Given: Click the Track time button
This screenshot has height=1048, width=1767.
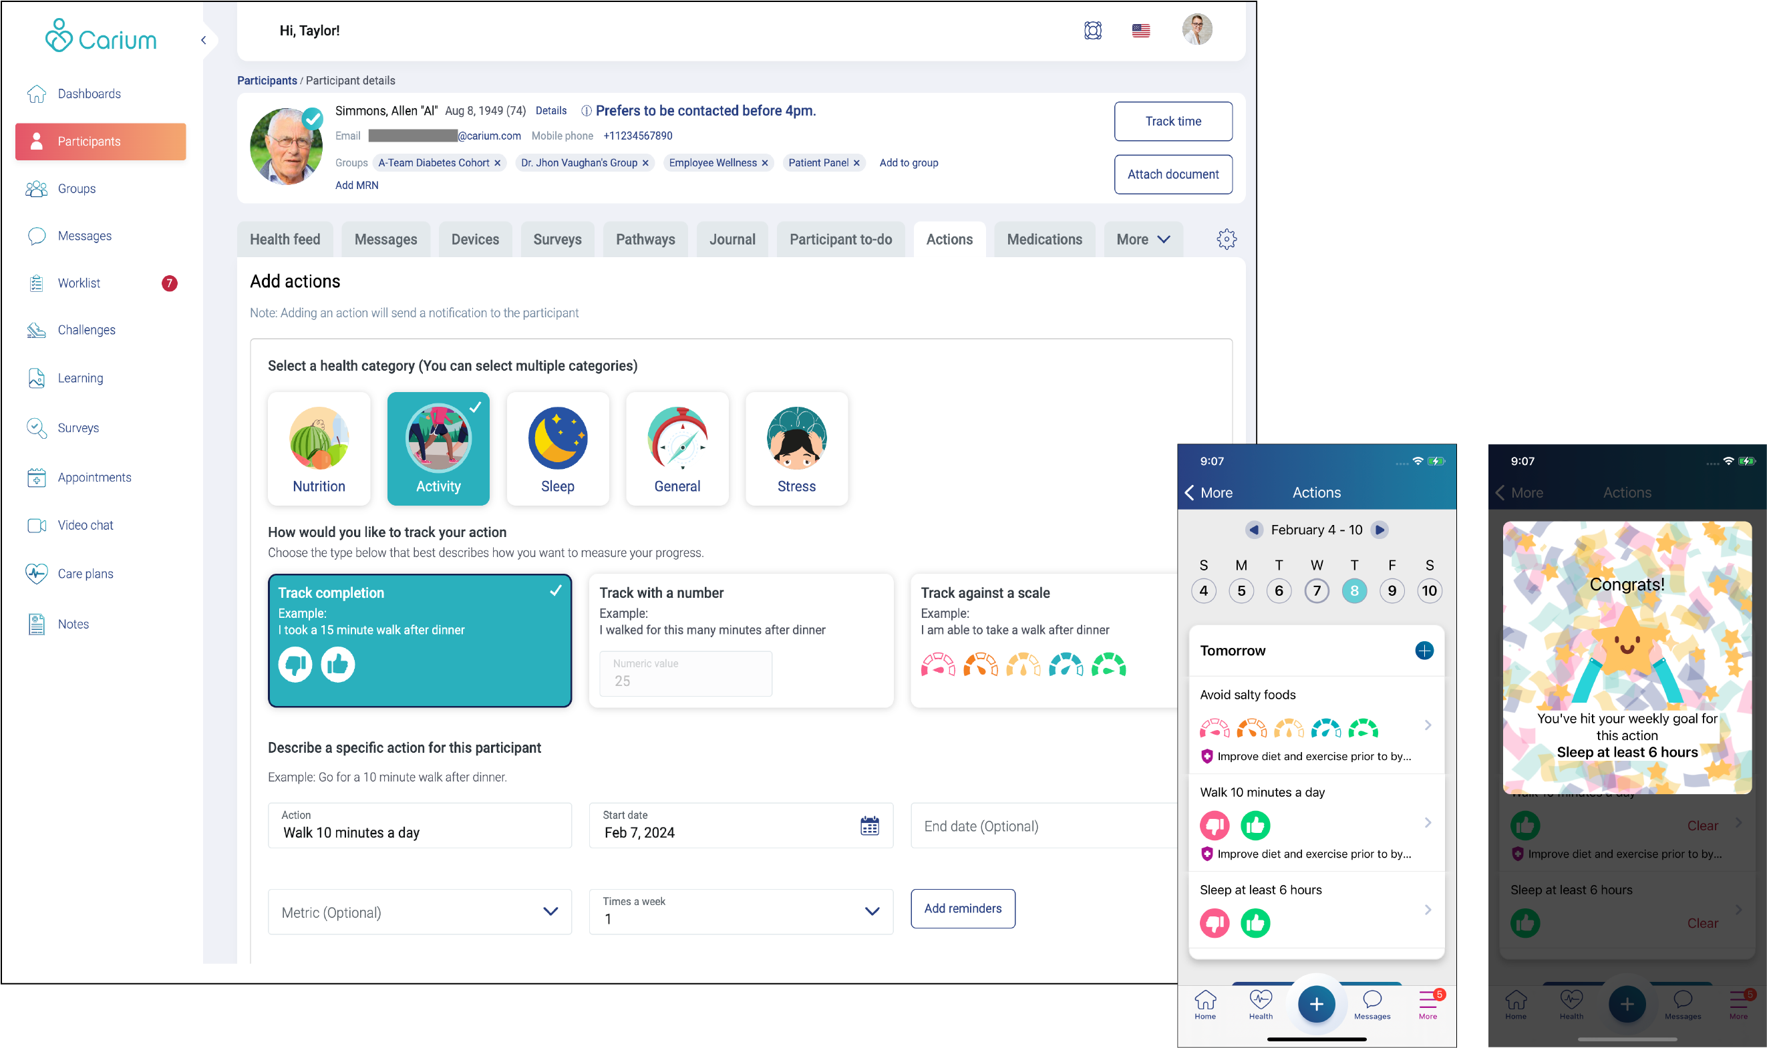Looking at the screenshot, I should tap(1172, 121).
